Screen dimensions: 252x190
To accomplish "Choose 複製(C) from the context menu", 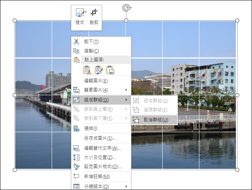I will (101, 51).
